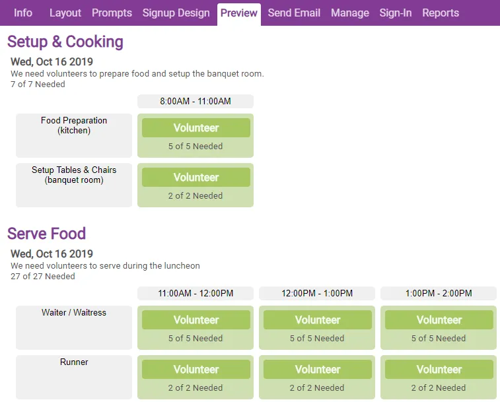Click the Setup & Cooking section heading
This screenshot has width=500, height=402.
point(65,42)
